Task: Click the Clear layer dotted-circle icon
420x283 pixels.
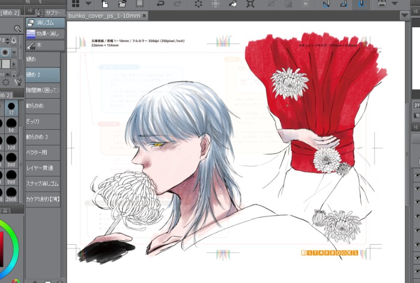Action: coord(198,4)
